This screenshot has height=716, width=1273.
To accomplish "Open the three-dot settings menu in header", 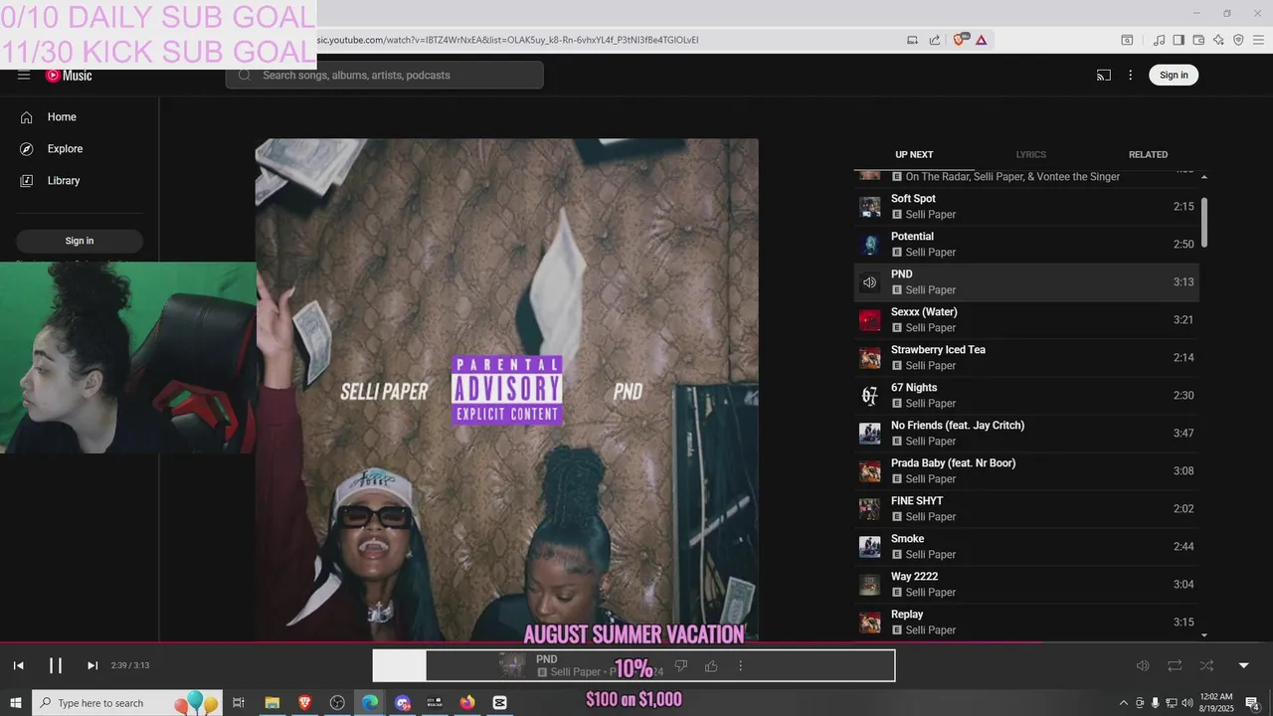I will click(x=1130, y=76).
